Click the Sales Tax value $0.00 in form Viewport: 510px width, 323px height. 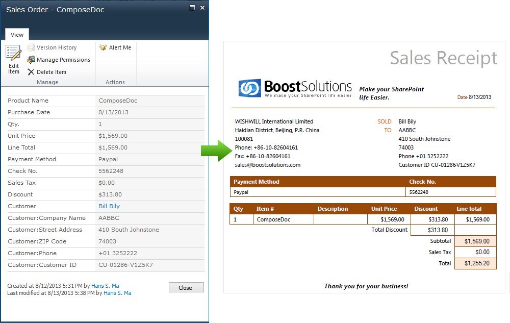(x=107, y=183)
